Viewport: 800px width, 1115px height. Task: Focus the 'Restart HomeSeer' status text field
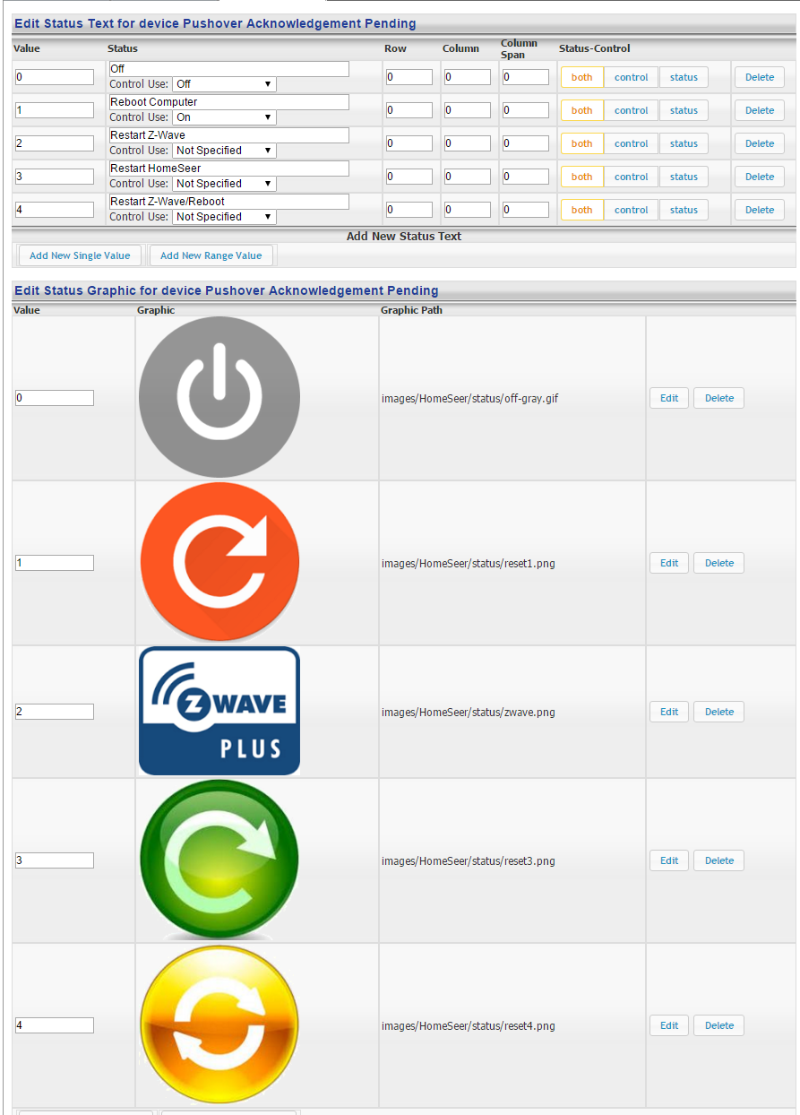[x=228, y=169]
